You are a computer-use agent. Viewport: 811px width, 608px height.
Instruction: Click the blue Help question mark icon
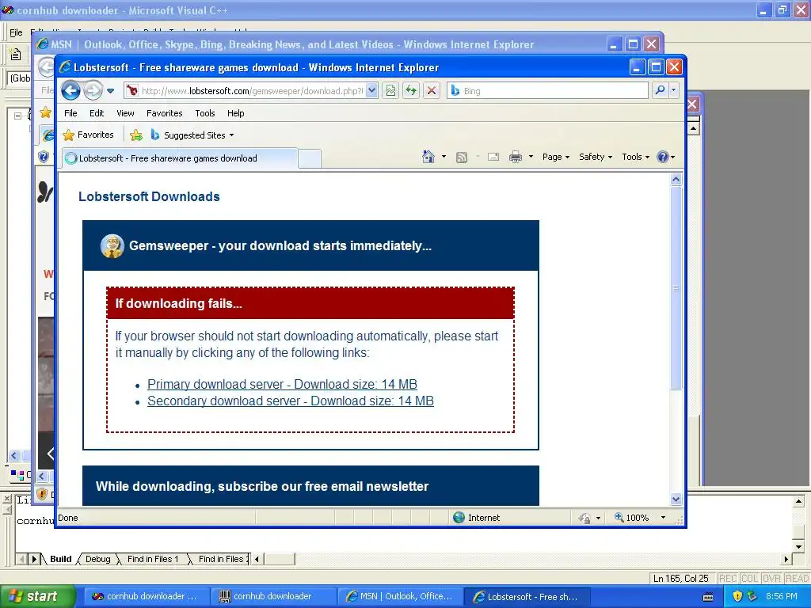[663, 158]
